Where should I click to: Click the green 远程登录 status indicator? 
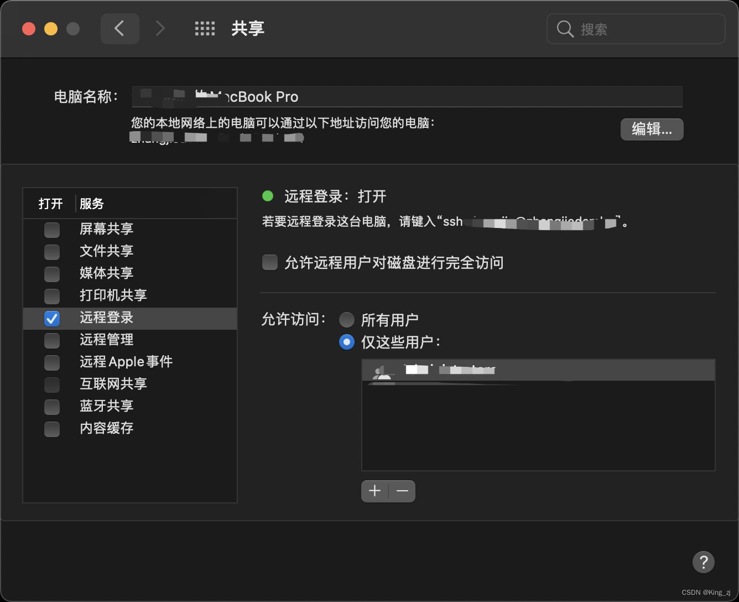[x=268, y=196]
